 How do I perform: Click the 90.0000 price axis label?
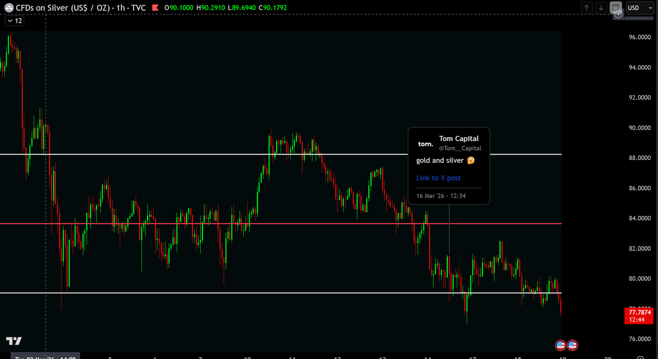tap(639, 128)
